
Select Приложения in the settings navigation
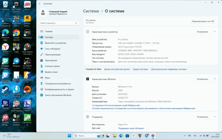tap(51, 60)
